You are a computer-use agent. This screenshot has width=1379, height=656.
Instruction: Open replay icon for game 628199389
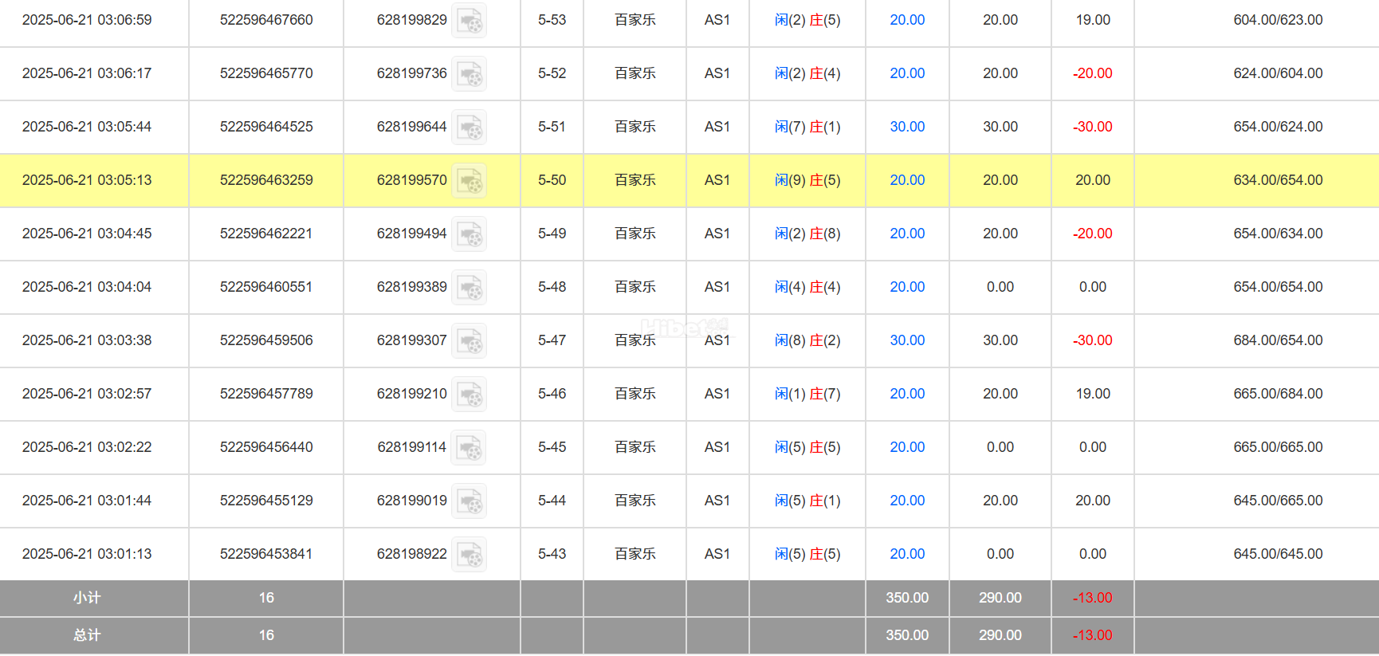(469, 288)
